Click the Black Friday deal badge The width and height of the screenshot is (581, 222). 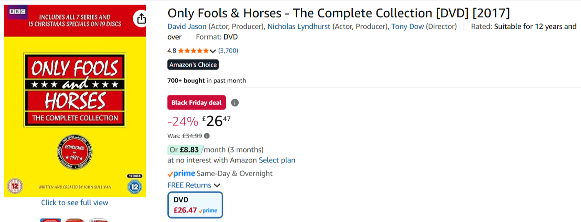coord(197,102)
